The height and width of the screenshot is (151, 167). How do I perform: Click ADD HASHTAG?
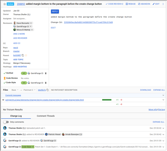click(20, 67)
